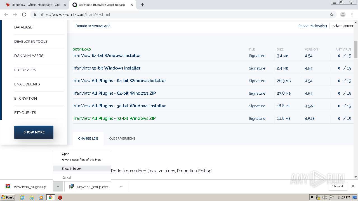The height and width of the screenshot is (201, 358).
Task: Close the IrfanView Official Homepage tab
Action: pos(65,5)
